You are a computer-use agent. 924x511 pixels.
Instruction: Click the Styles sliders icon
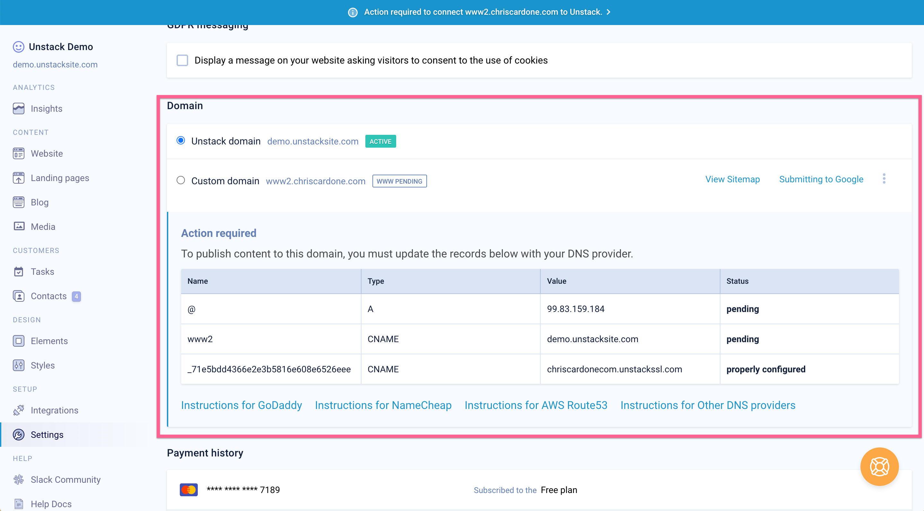coord(19,365)
